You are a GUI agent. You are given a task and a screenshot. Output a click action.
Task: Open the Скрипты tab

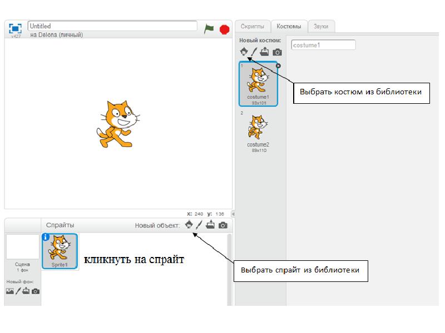pos(252,26)
